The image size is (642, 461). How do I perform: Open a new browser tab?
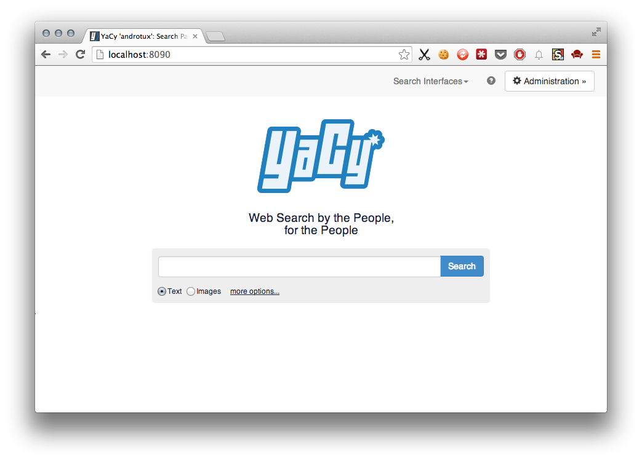point(215,37)
